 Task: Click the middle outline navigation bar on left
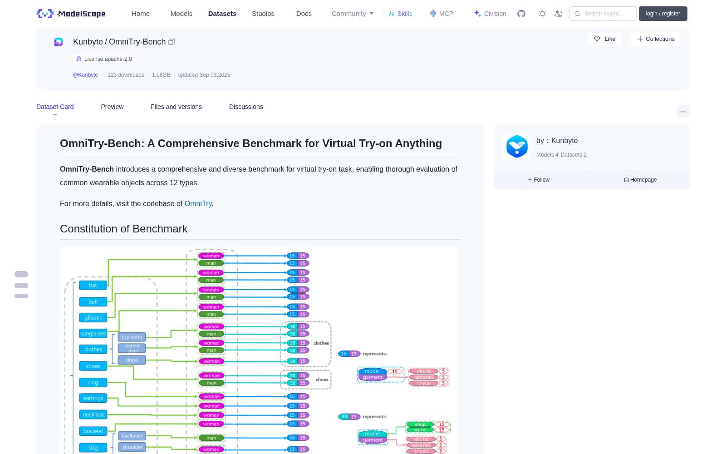coord(21,286)
